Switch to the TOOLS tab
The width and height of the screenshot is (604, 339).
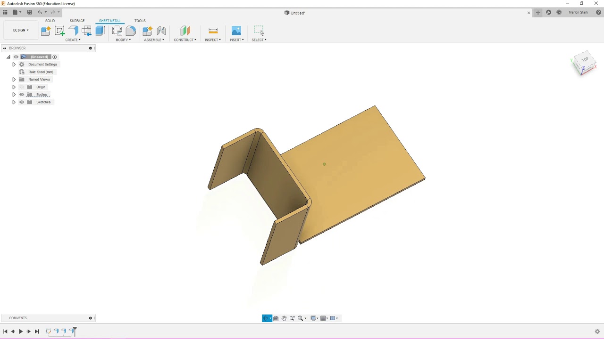[140, 21]
